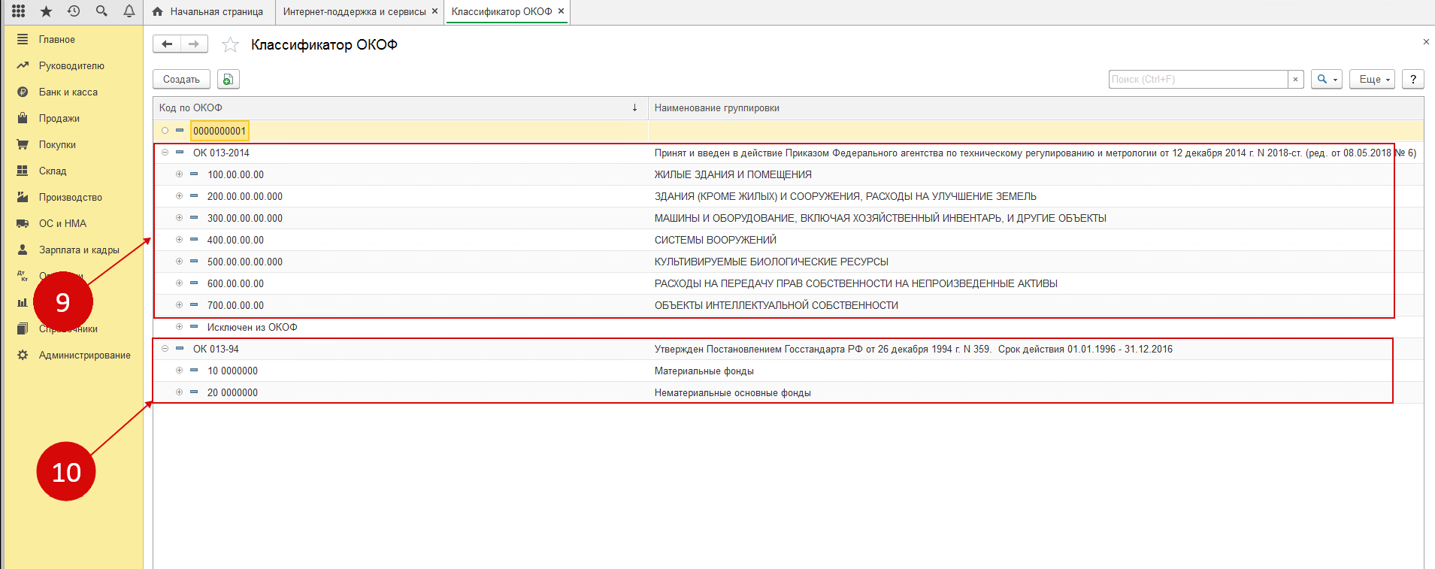1435x569 pixels.
Task: Expand 500.00.00.00.000 row
Action: point(179,262)
